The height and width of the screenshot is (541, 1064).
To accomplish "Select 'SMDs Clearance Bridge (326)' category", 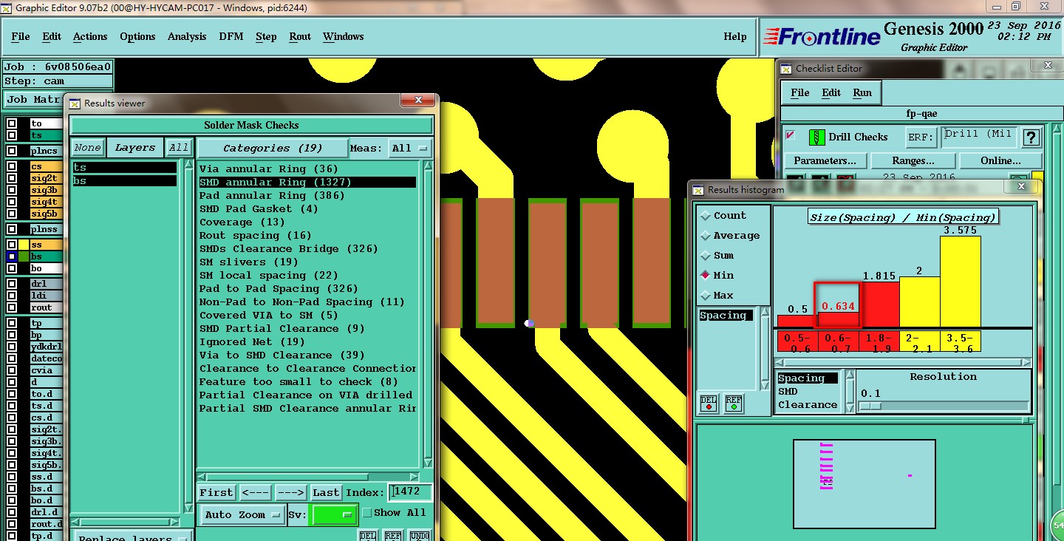I will click(x=288, y=249).
